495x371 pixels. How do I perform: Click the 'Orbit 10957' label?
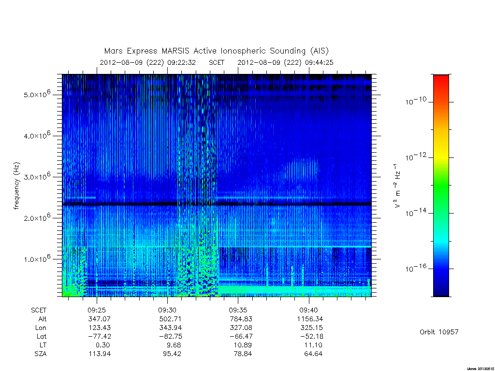point(439,332)
